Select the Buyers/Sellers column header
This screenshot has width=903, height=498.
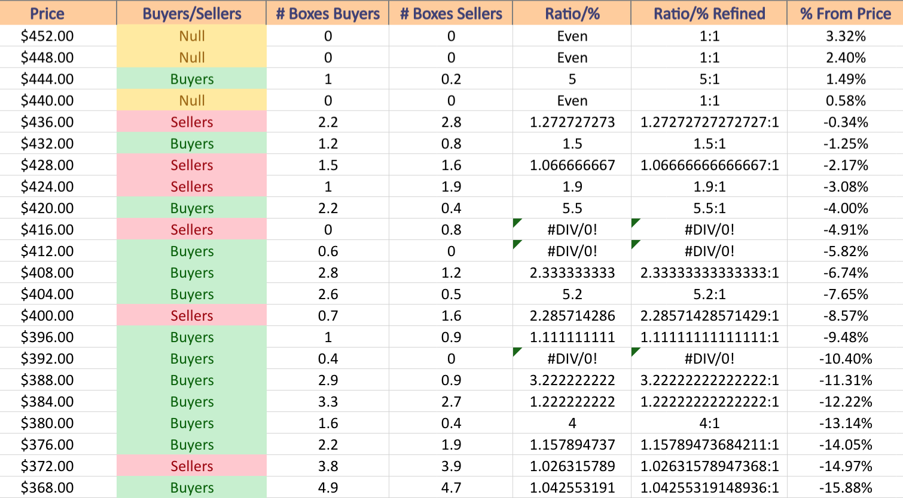click(x=191, y=13)
